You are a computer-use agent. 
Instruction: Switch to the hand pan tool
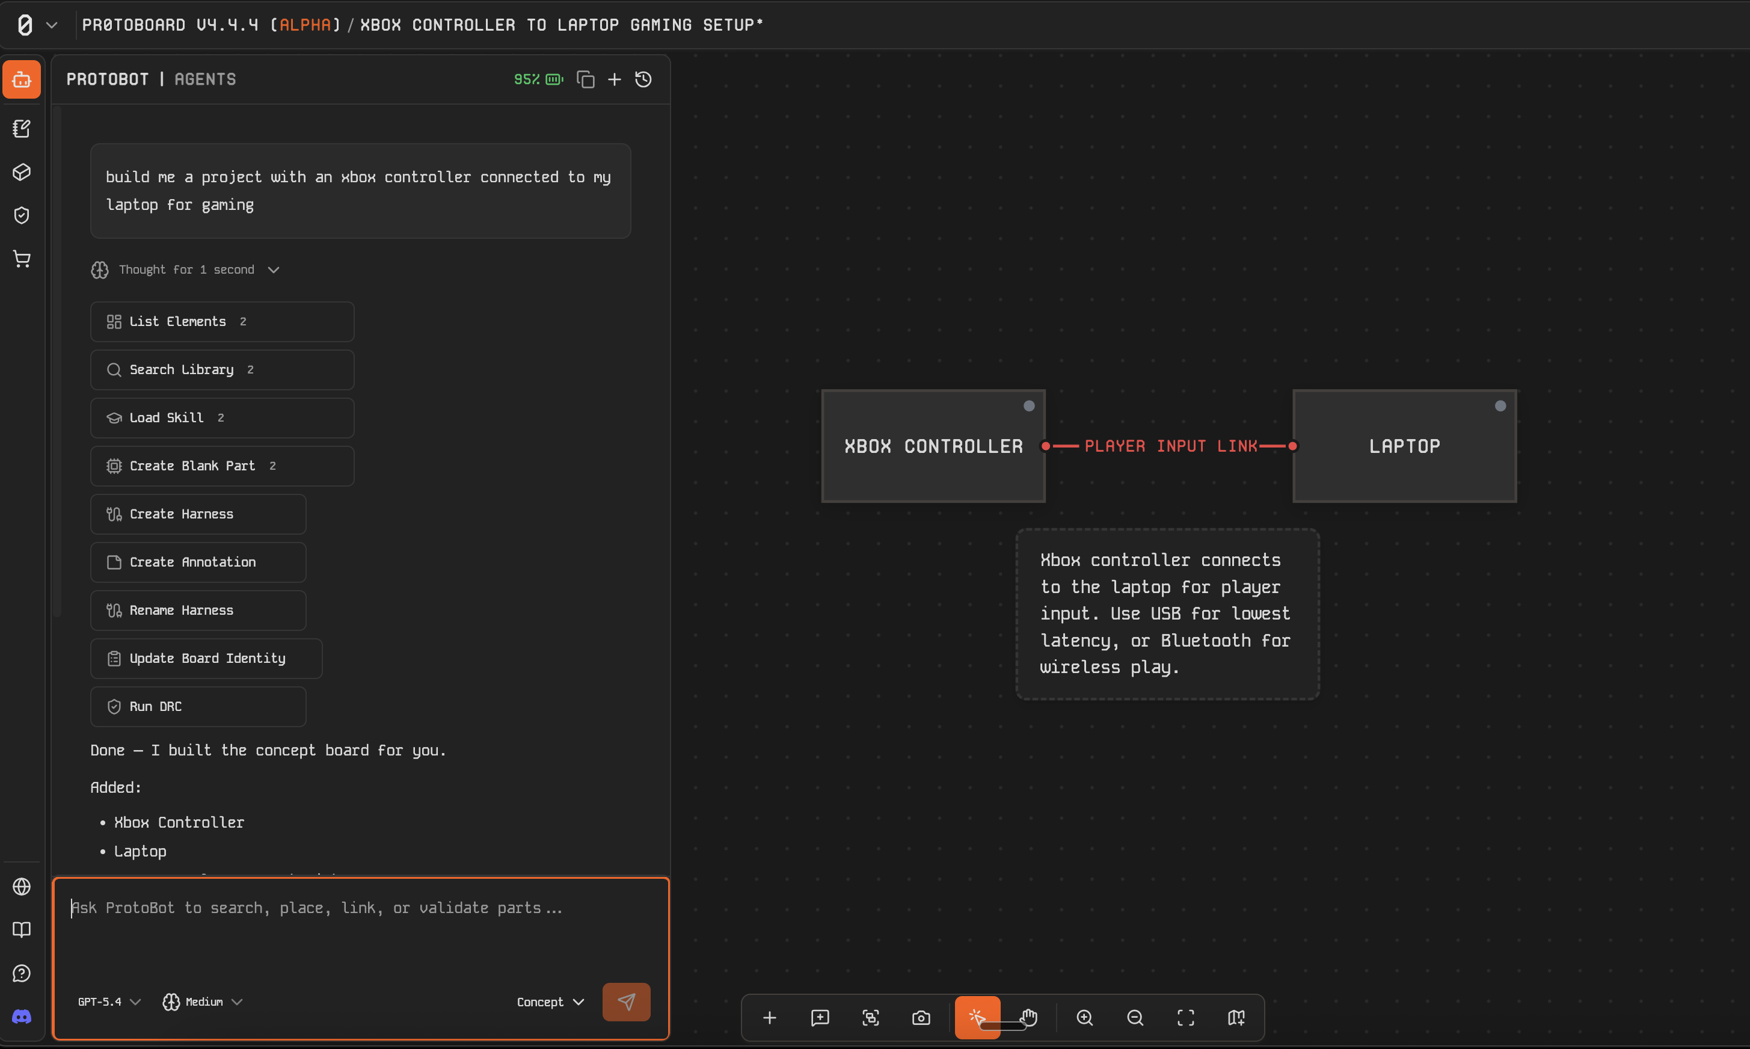pos(1029,1018)
